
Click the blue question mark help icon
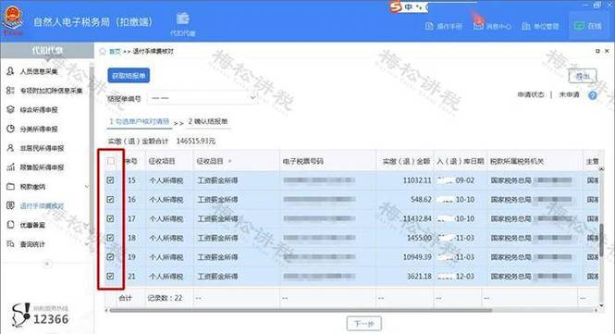tap(593, 95)
